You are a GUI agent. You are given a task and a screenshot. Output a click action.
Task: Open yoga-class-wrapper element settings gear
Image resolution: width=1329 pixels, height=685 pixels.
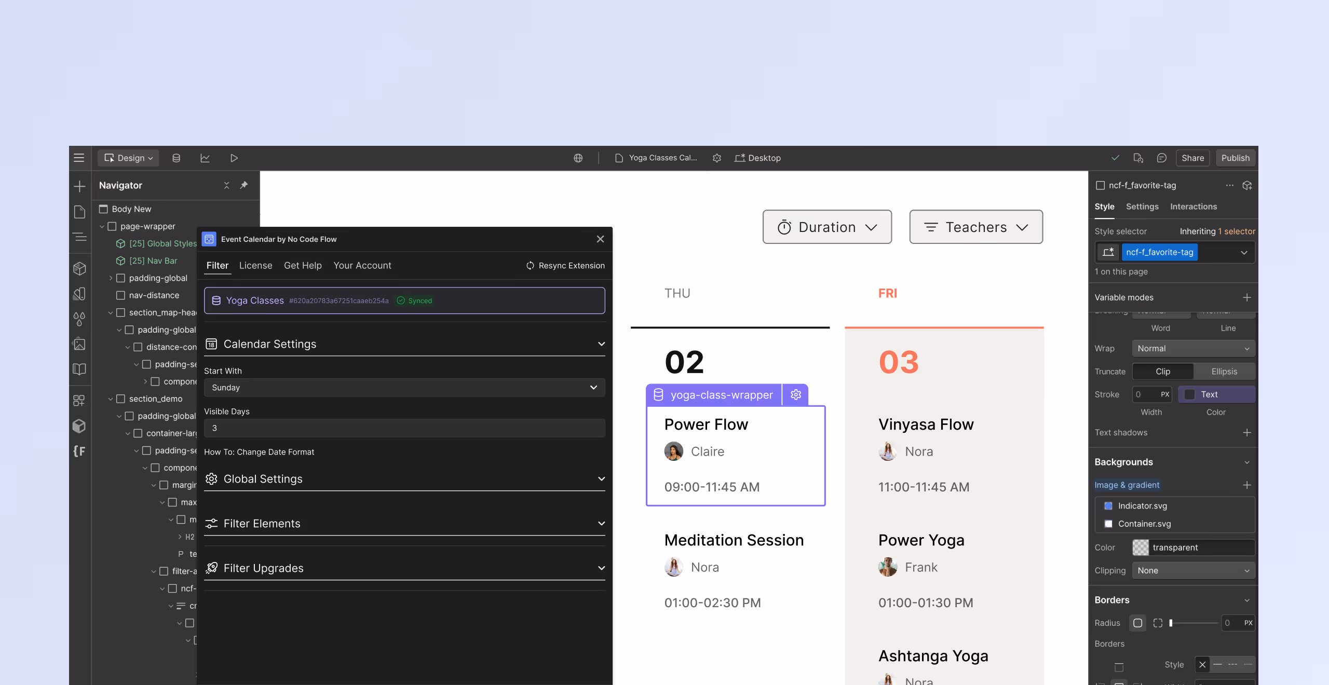(x=795, y=395)
